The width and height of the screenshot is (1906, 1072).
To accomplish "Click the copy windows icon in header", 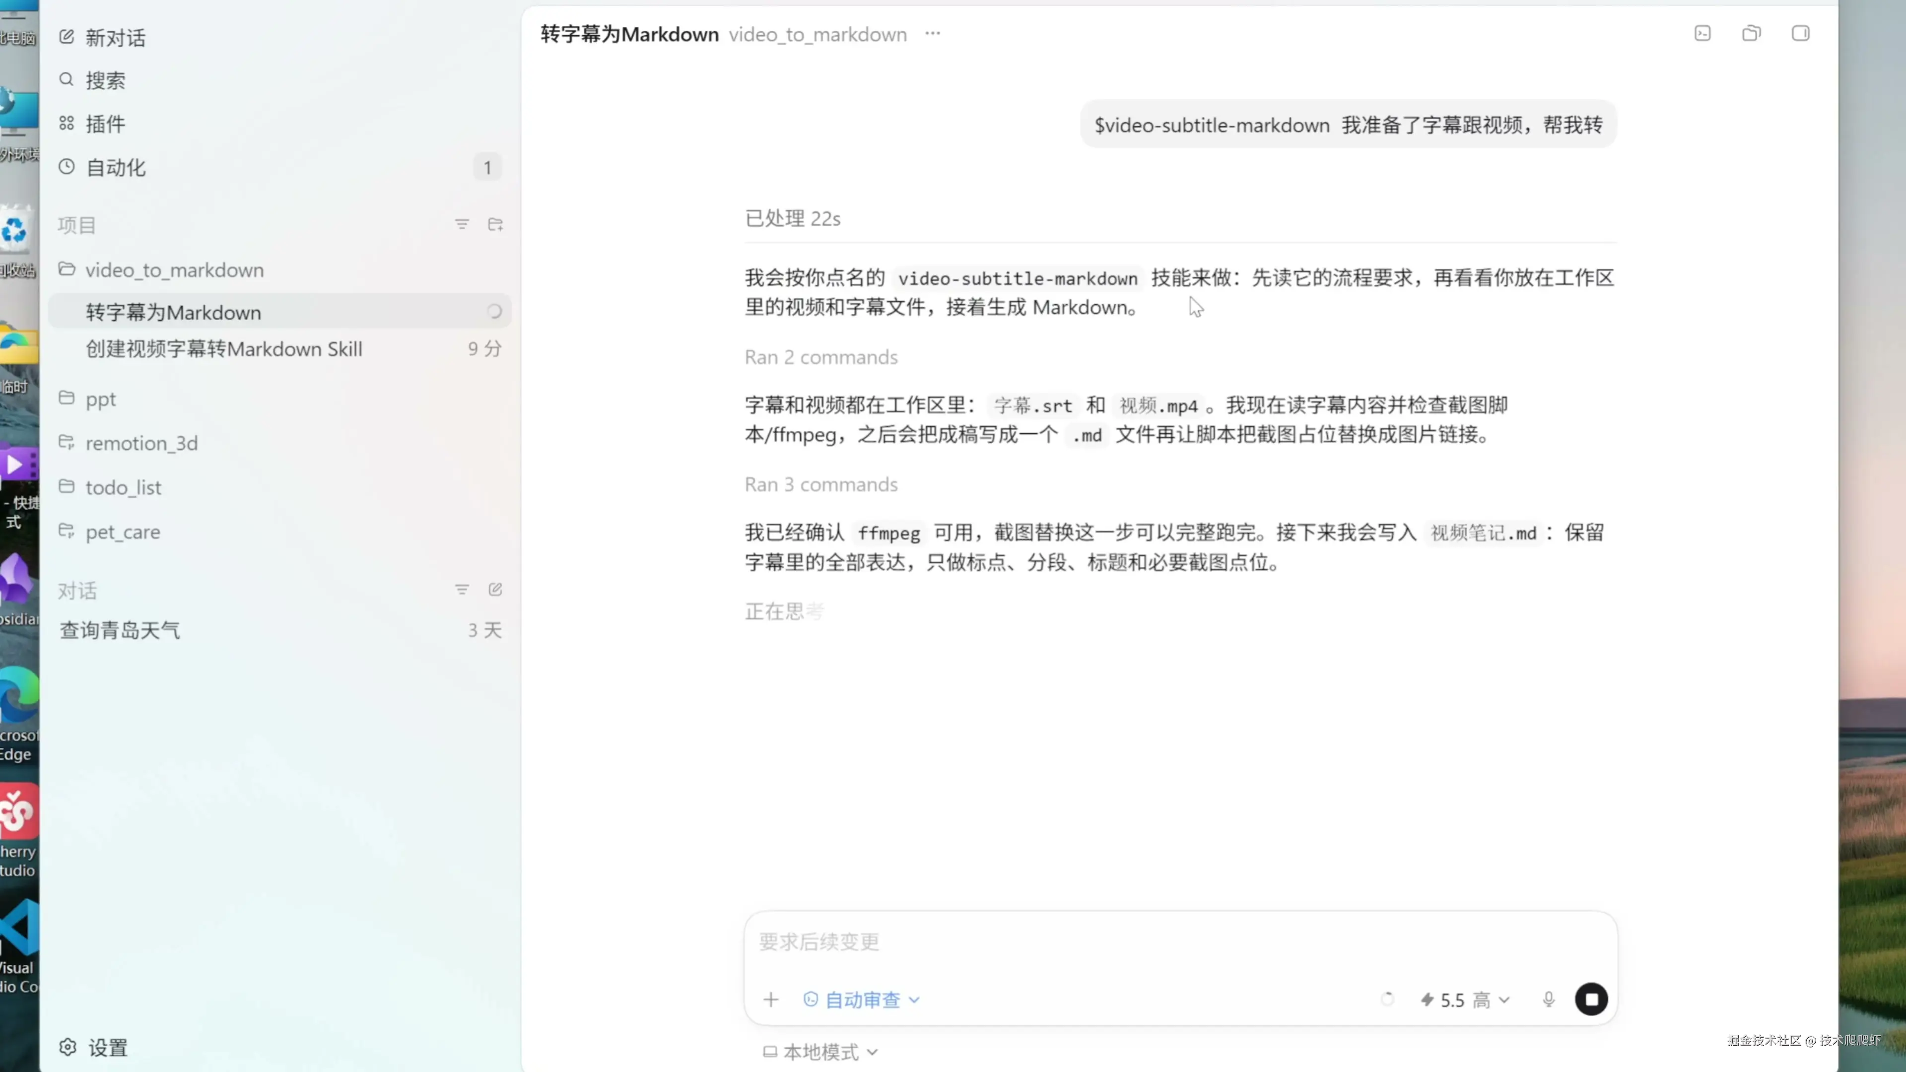I will click(1751, 33).
